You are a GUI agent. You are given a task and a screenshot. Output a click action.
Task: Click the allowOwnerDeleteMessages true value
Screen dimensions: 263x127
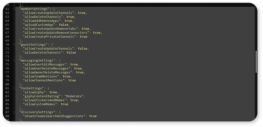[80, 72]
